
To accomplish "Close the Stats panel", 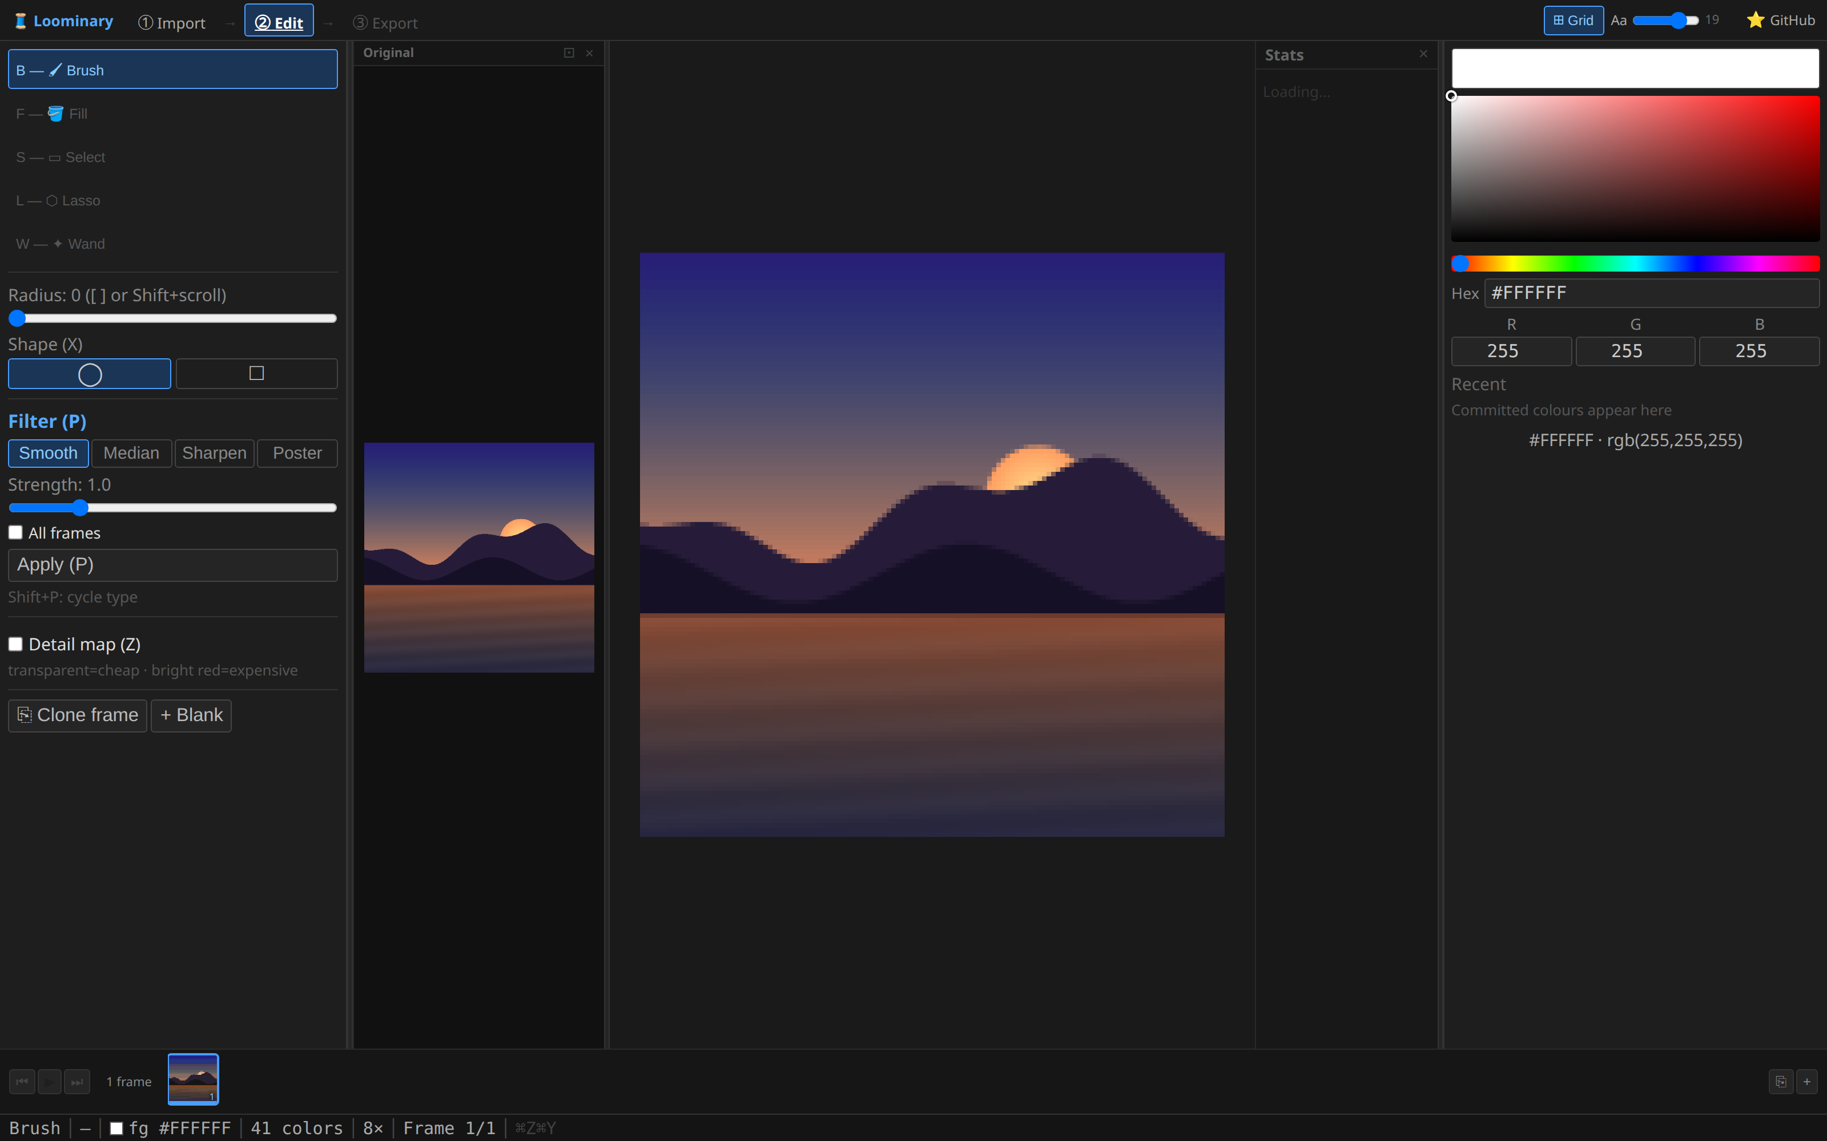I will (x=1423, y=54).
